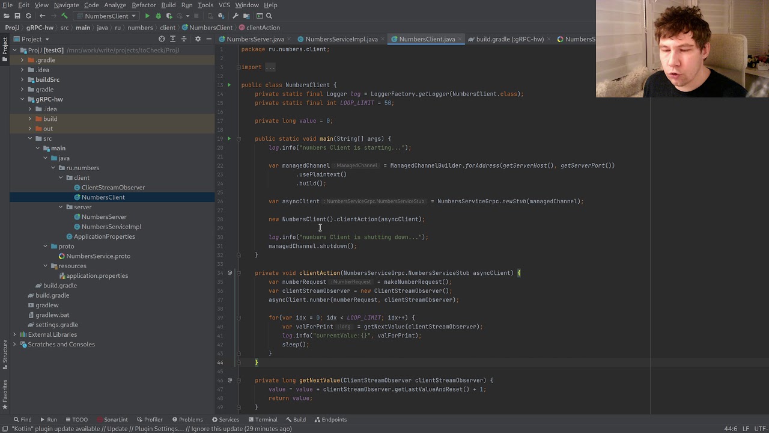Collapse the resources folder

pos(45,266)
